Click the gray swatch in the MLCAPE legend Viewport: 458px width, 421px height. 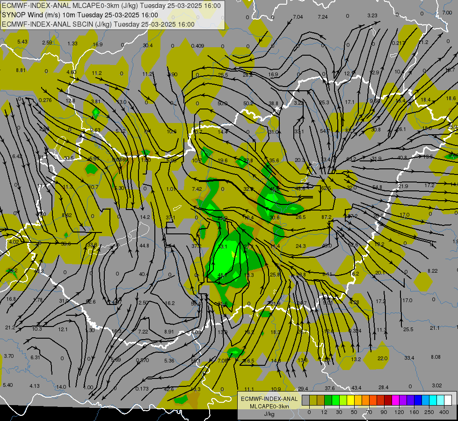306,400
